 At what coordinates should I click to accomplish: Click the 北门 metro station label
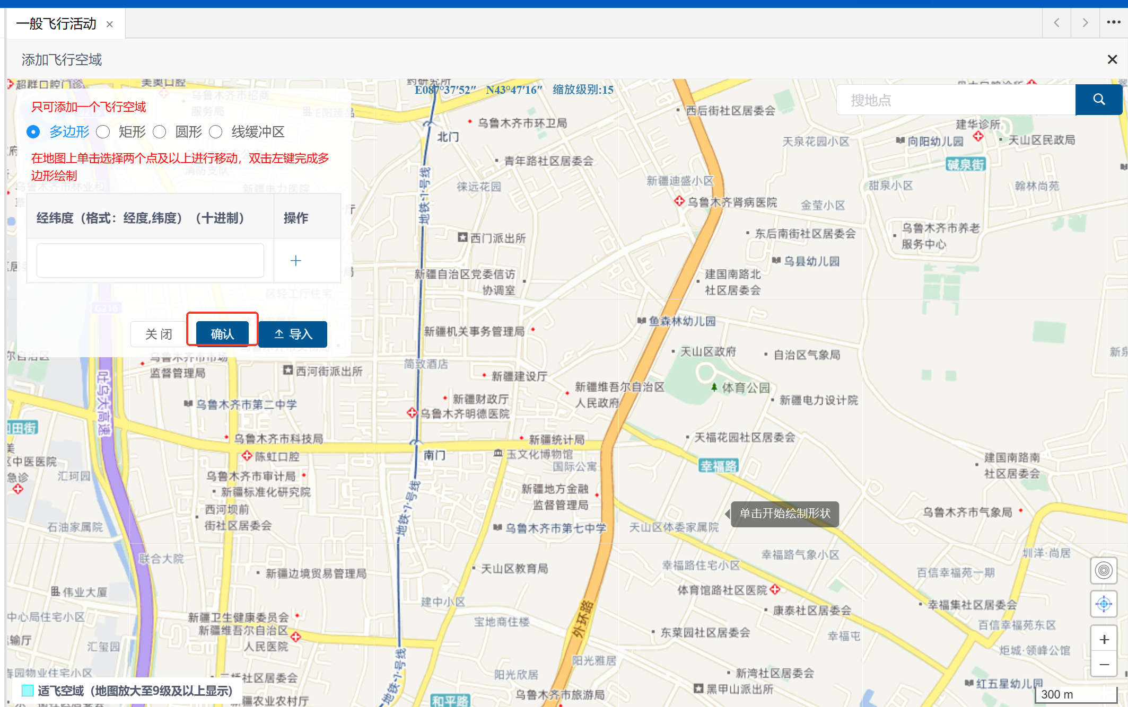[x=448, y=136]
